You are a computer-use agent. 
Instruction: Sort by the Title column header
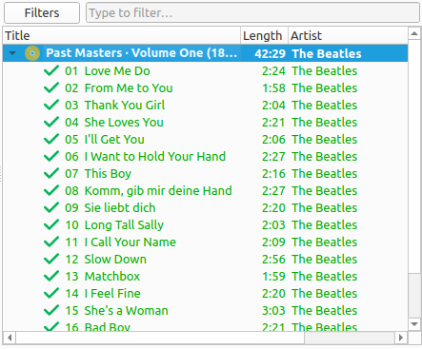tap(122, 35)
